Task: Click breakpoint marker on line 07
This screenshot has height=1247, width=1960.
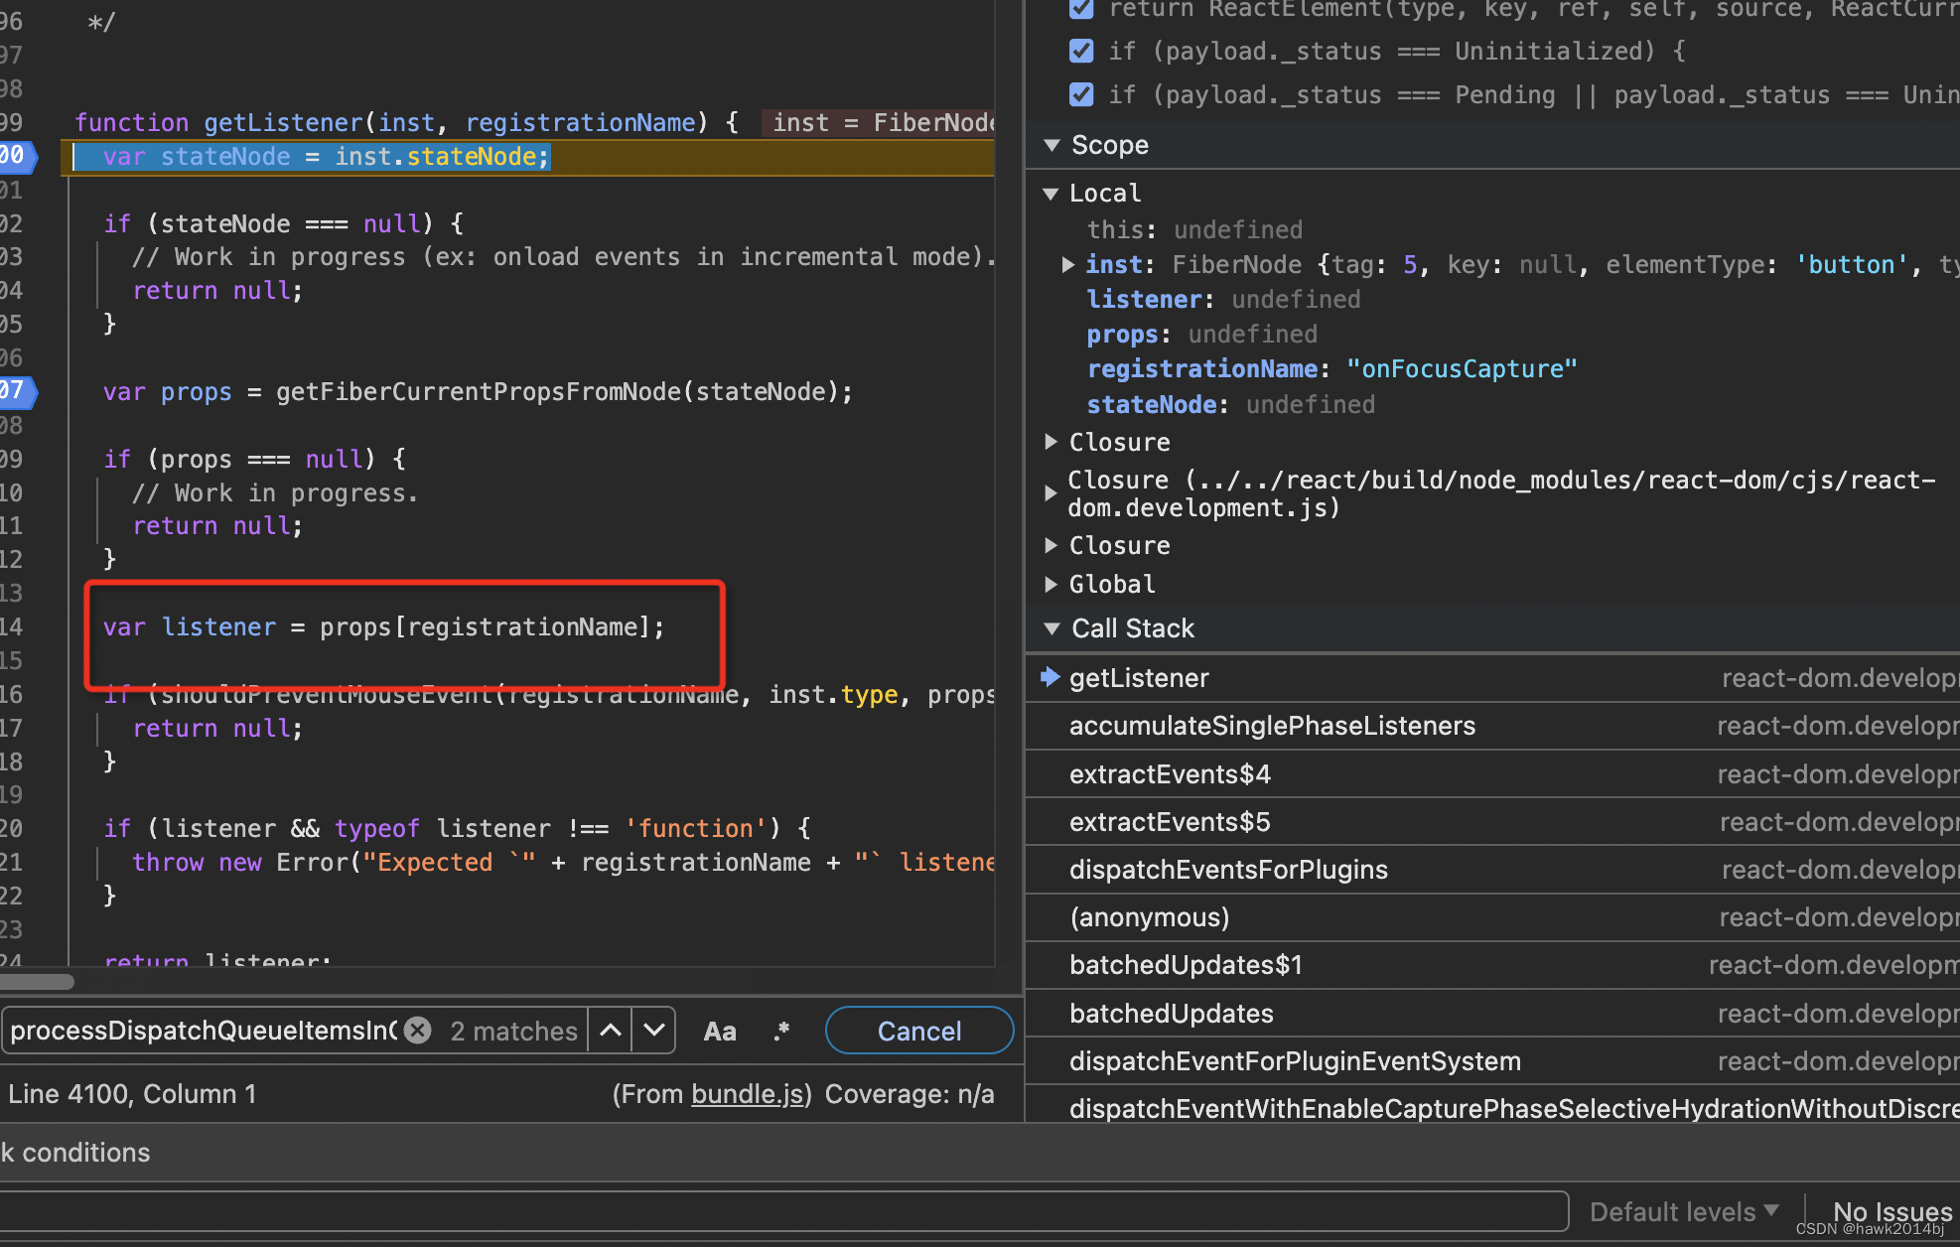Action: [16, 391]
